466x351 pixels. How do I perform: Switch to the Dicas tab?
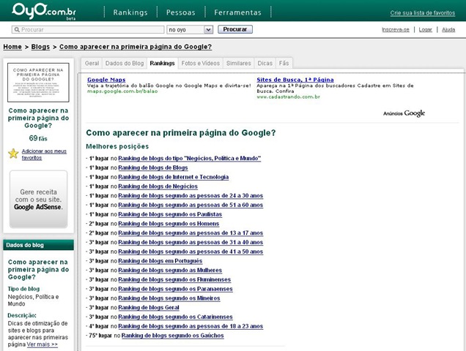point(265,63)
